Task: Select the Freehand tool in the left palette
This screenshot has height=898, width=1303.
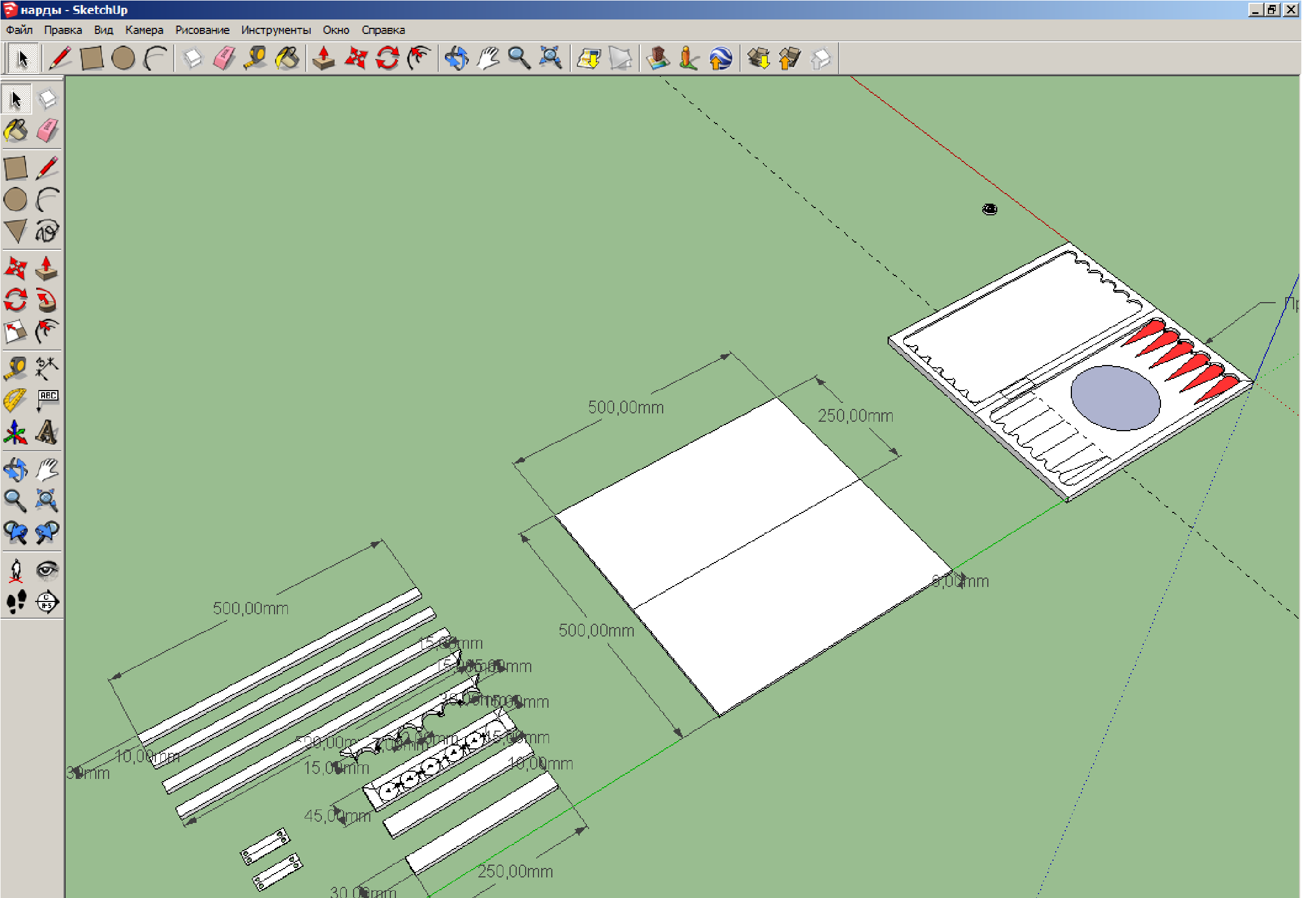Action: pyautogui.click(x=47, y=231)
